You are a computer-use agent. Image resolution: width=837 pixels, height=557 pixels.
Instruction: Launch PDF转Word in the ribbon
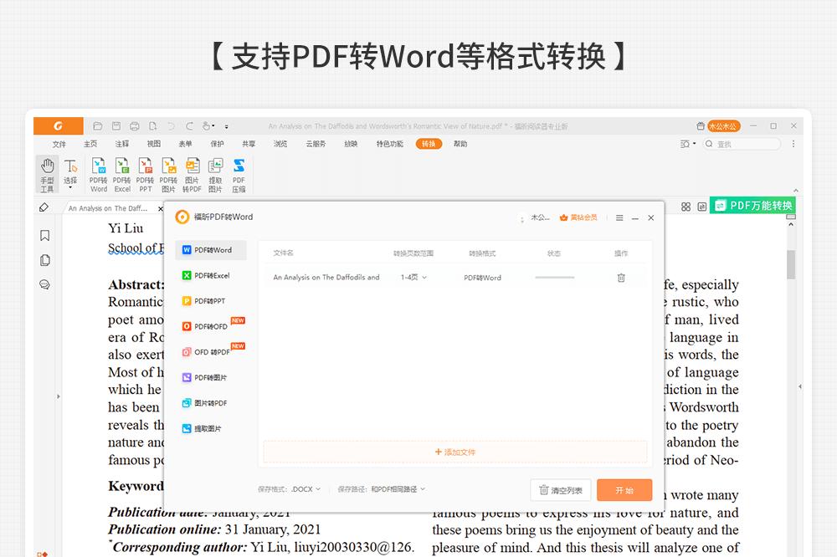pyautogui.click(x=99, y=175)
